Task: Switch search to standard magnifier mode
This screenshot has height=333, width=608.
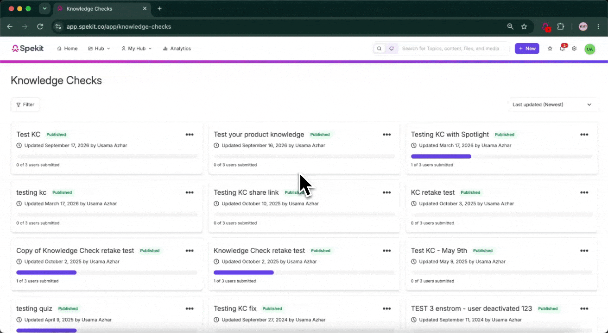Action: click(379, 49)
